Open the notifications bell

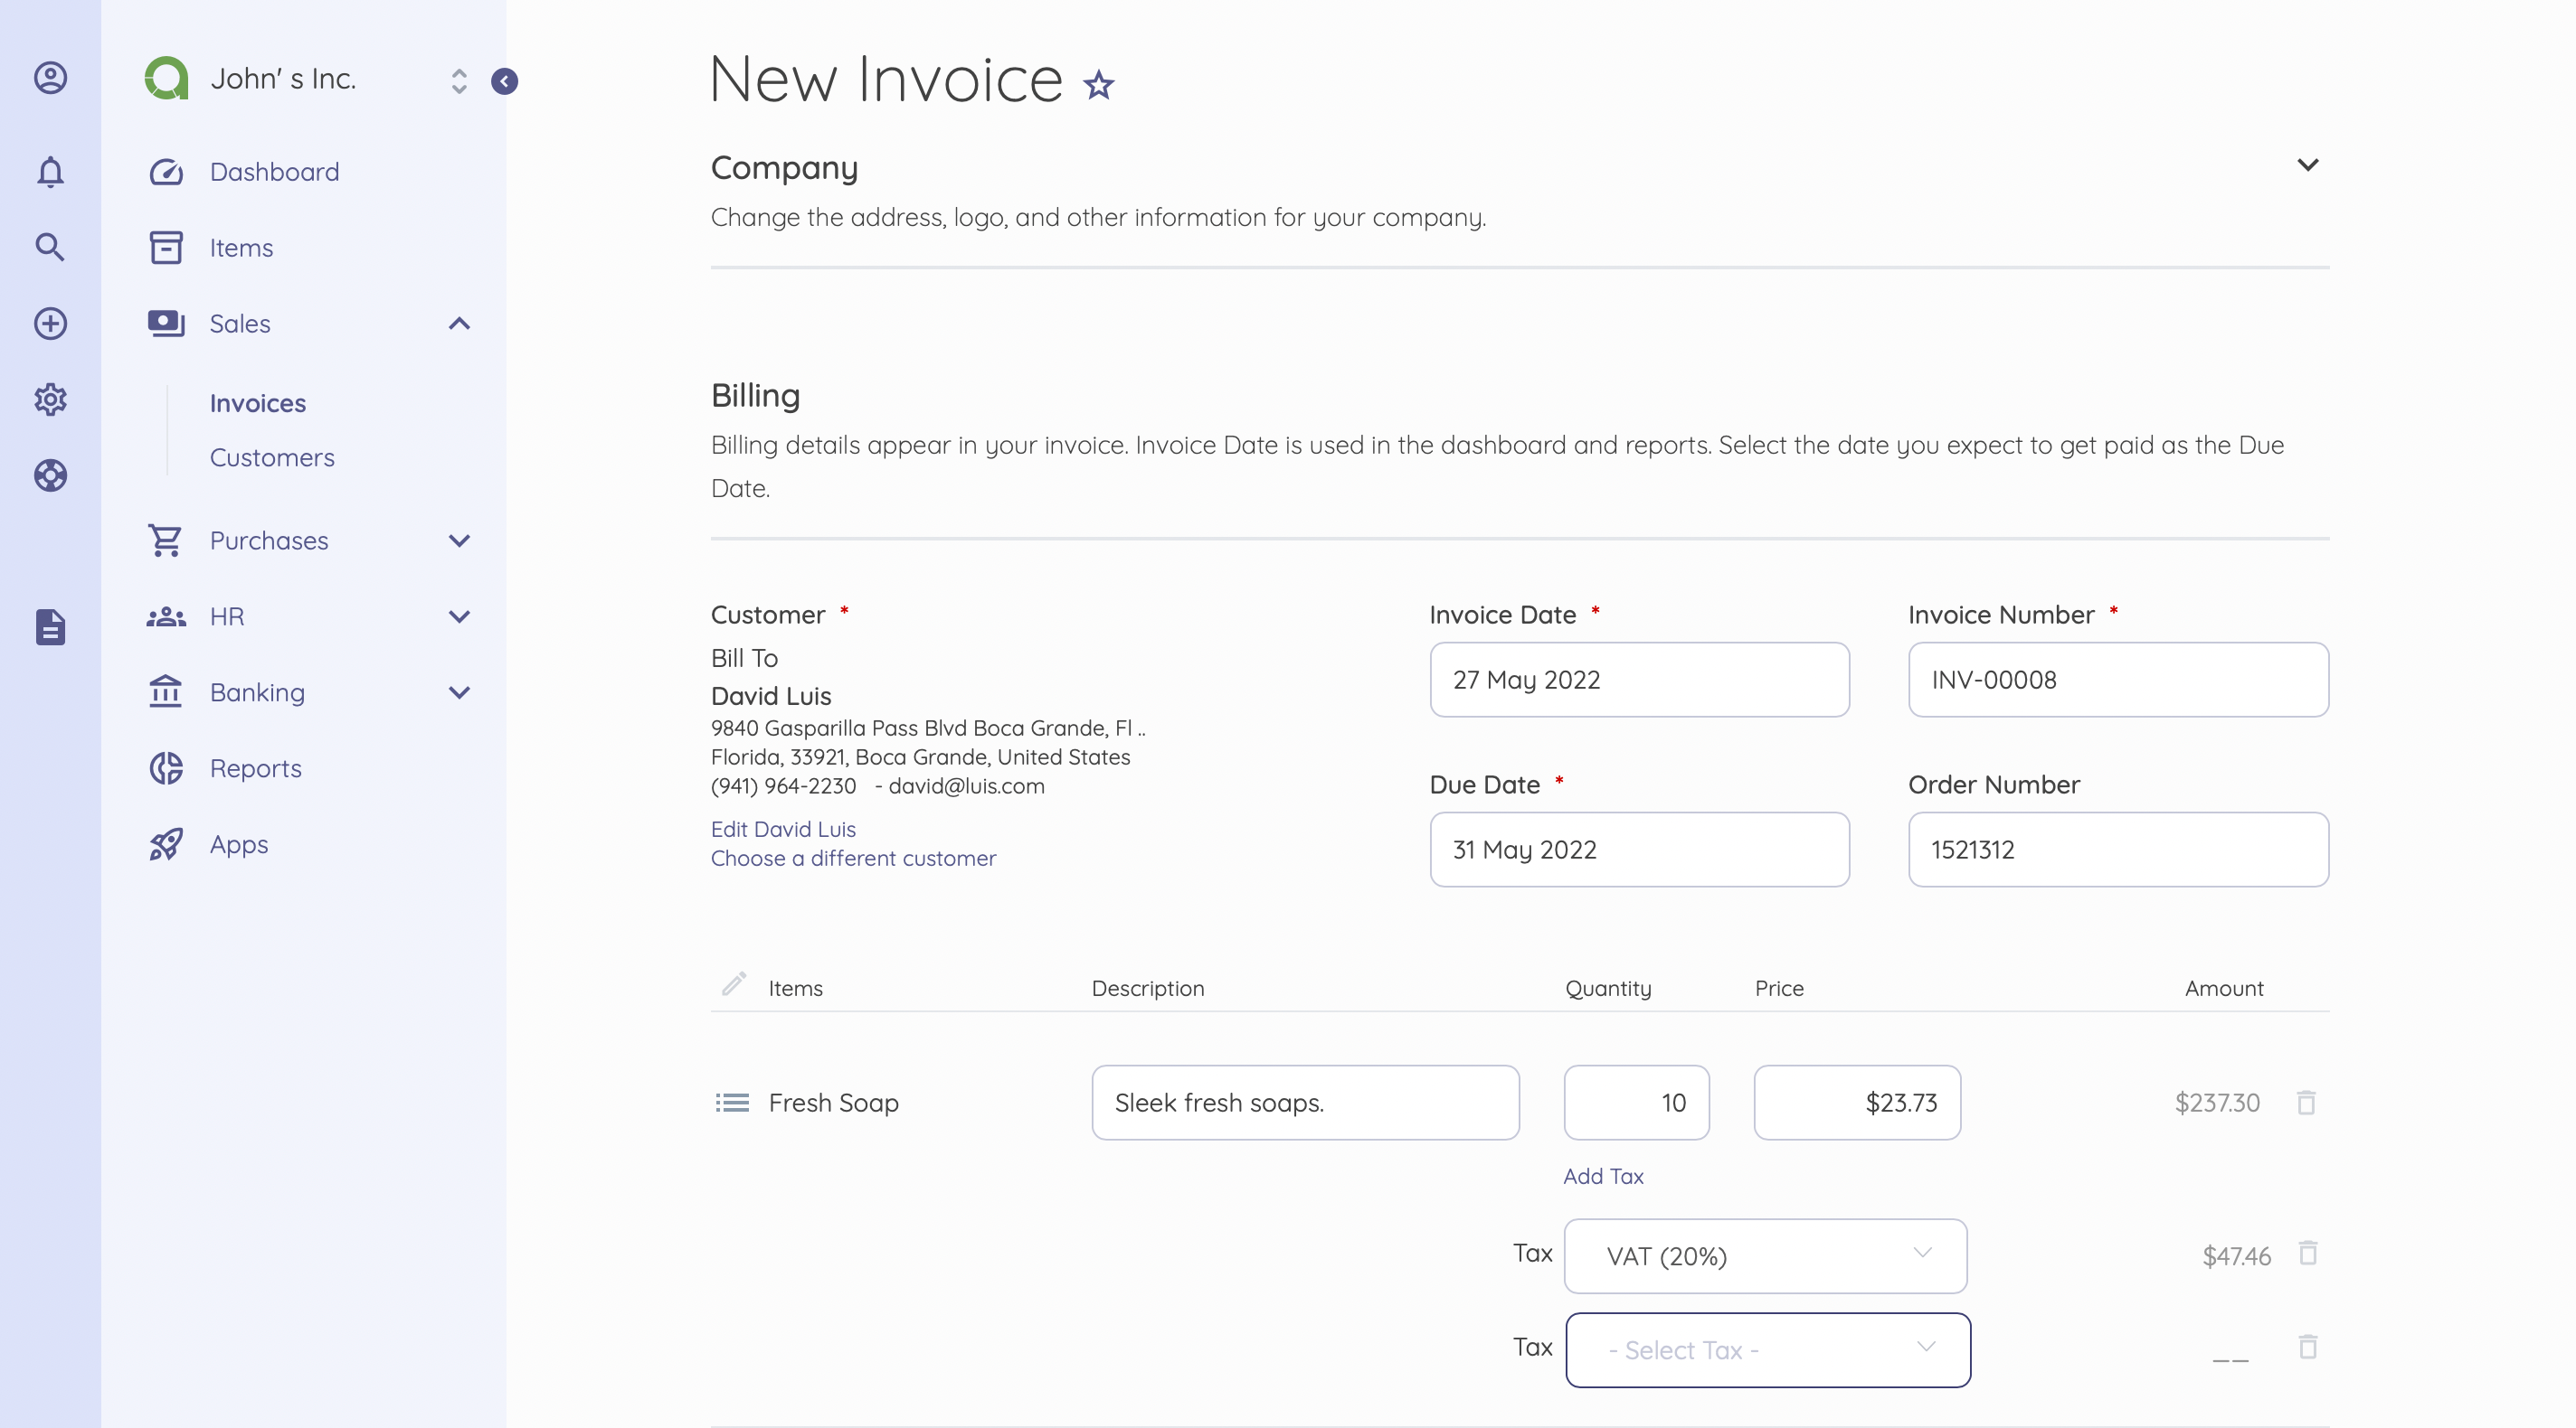(x=50, y=172)
